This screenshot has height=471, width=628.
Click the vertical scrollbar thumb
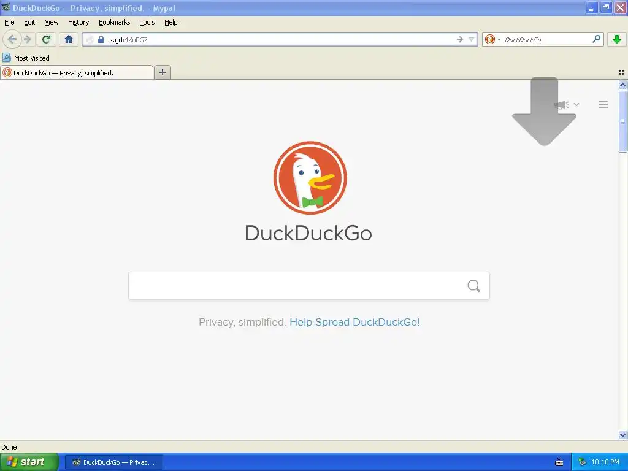(x=622, y=121)
